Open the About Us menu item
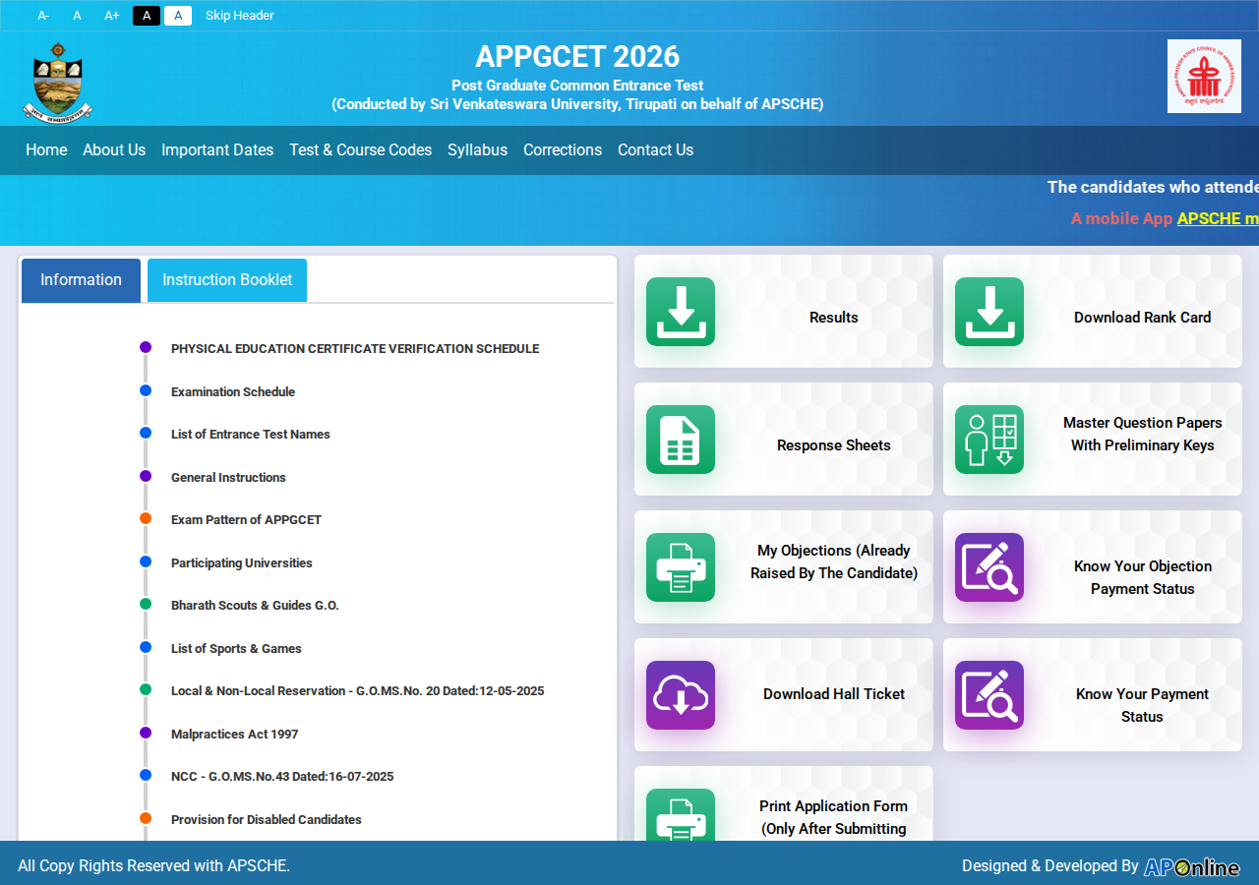1259x885 pixels. click(114, 150)
